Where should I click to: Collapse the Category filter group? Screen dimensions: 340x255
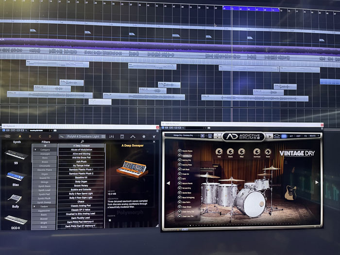tap(35, 150)
